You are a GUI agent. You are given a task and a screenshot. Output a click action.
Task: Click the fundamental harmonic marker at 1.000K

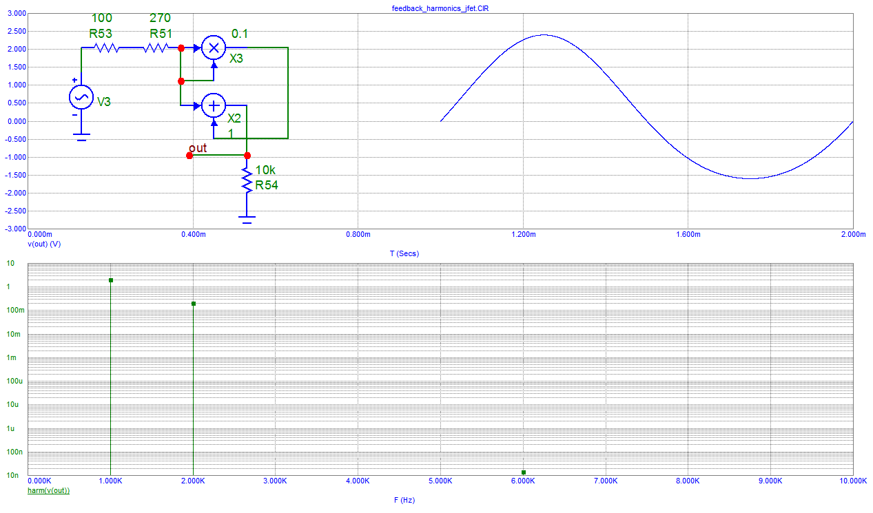(110, 280)
